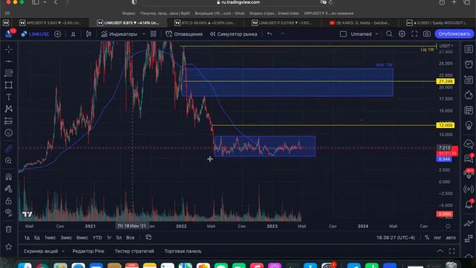
Task: Open the economic calendar panel
Action: (x=469, y=110)
